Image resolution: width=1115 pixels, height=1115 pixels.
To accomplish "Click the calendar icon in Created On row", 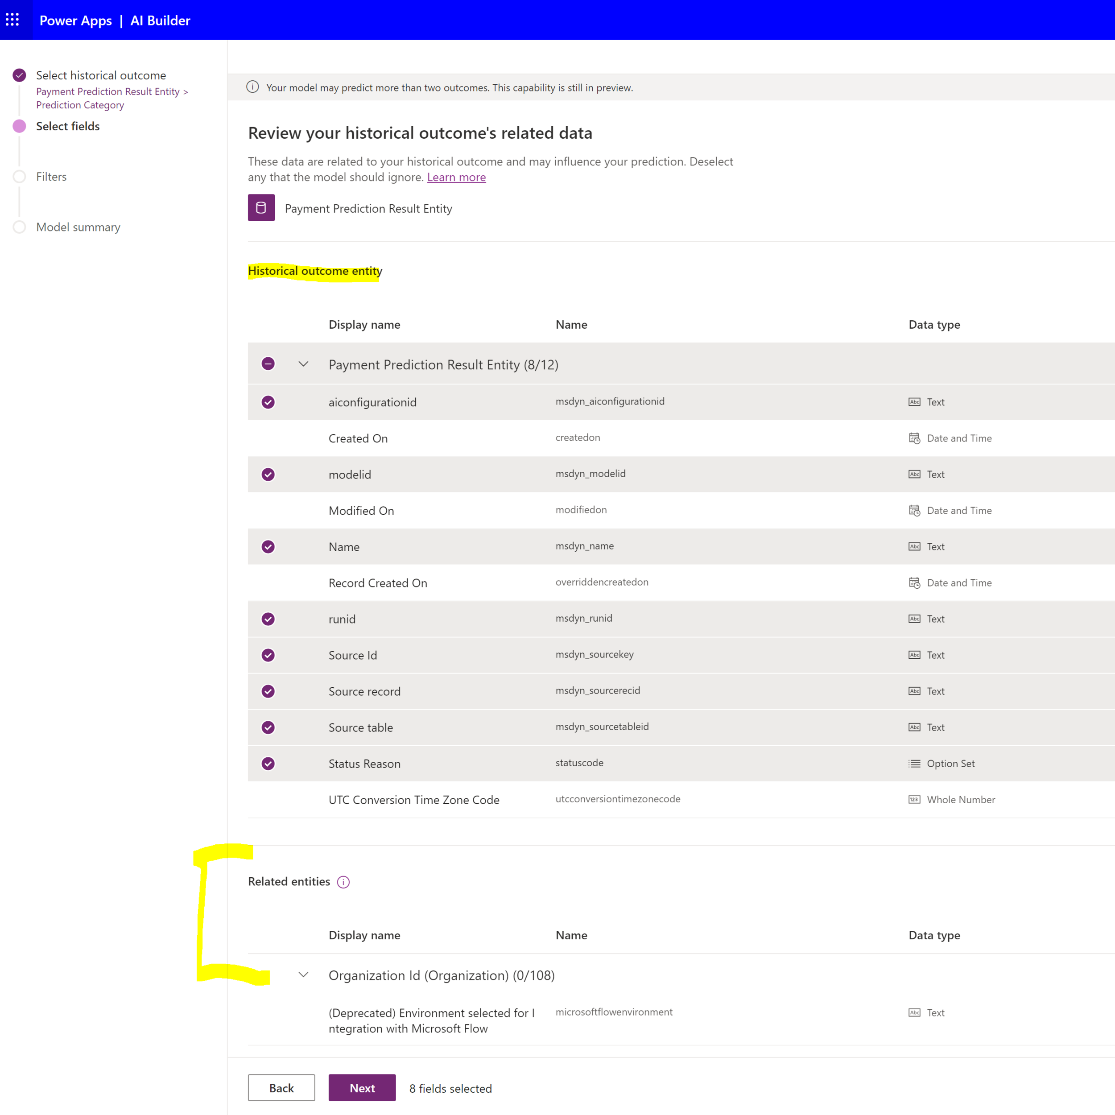I will (914, 438).
